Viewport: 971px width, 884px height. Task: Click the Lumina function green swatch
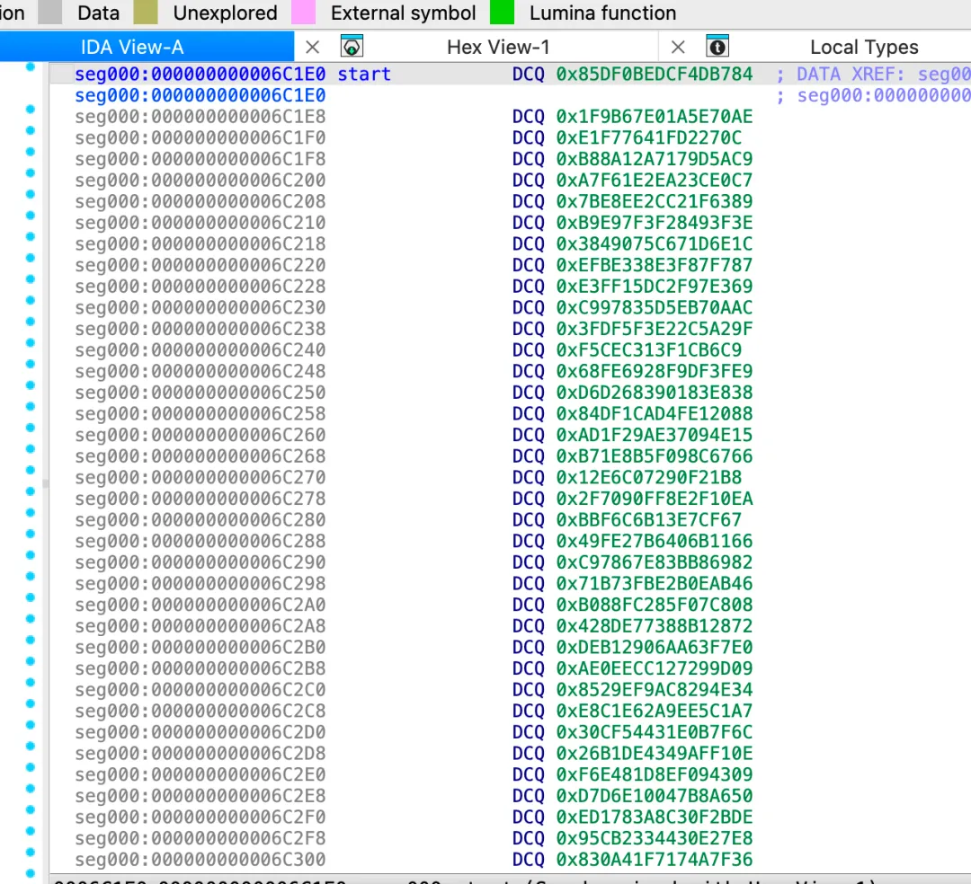[502, 13]
